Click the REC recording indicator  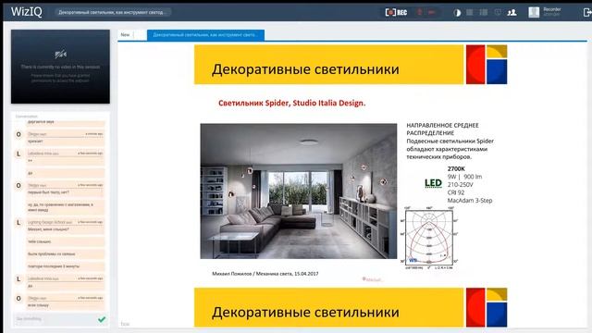point(396,12)
